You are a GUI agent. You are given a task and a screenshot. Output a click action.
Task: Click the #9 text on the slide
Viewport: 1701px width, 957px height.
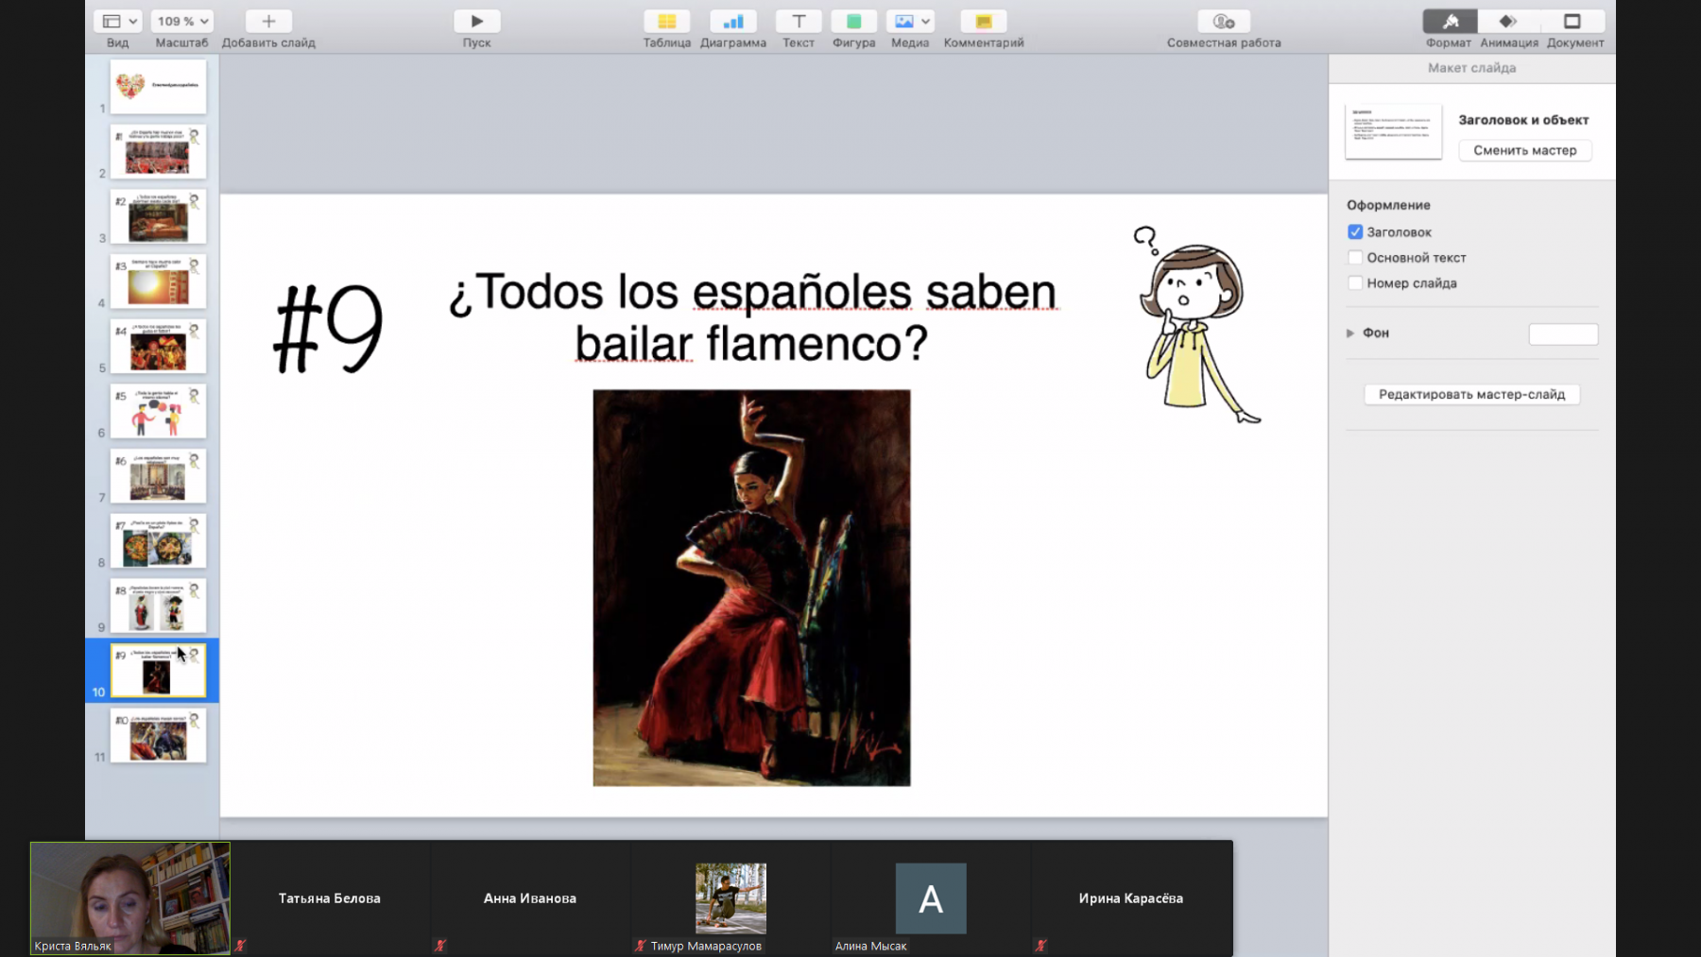tap(328, 329)
